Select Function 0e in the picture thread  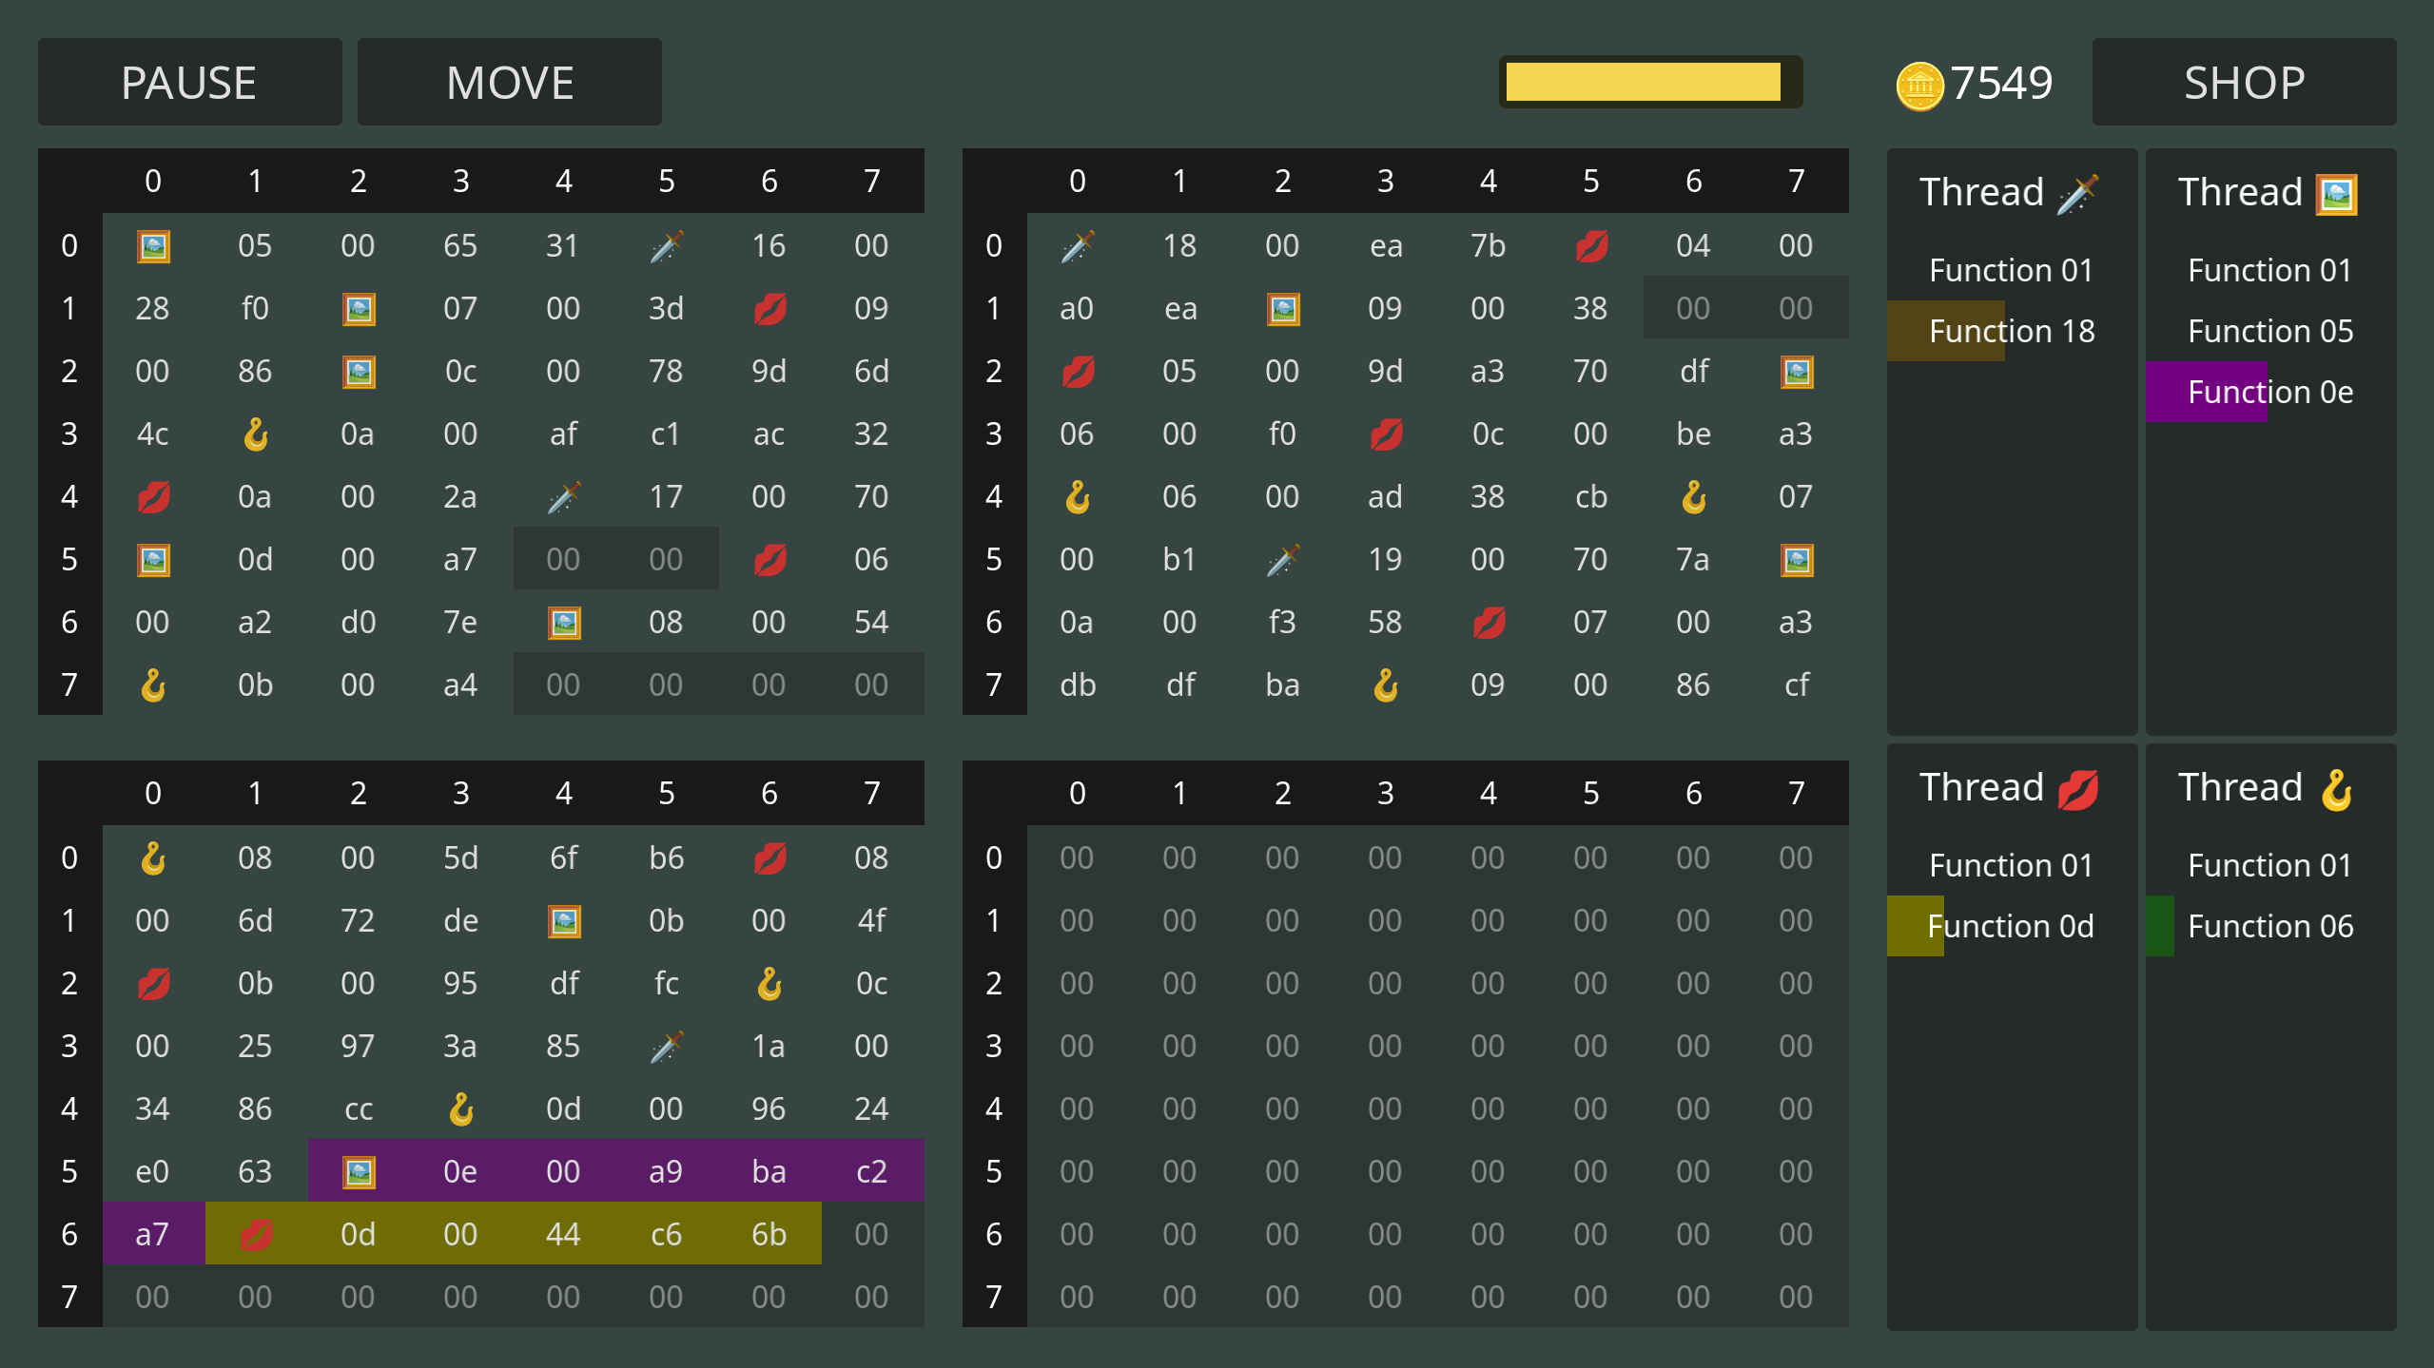[x=2269, y=393]
